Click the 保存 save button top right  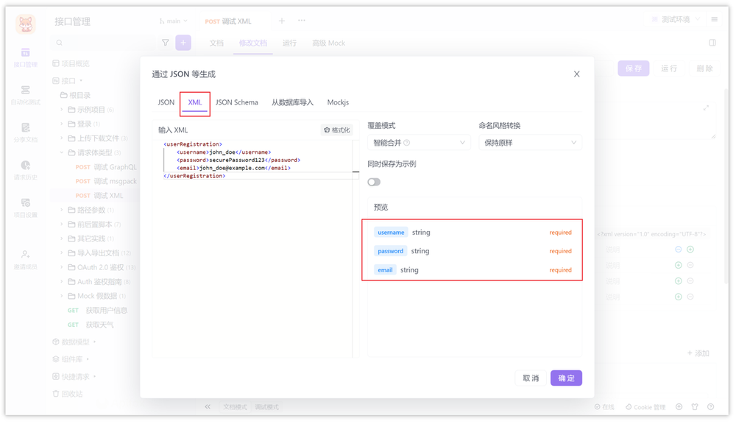634,67
